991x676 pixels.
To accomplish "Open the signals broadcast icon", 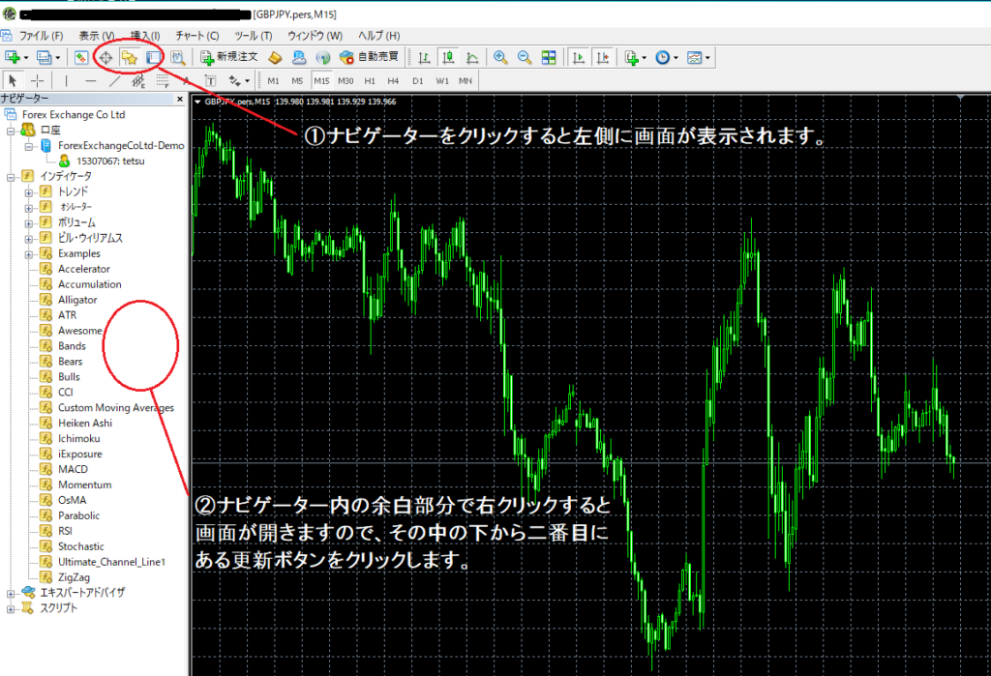I will click(x=323, y=57).
